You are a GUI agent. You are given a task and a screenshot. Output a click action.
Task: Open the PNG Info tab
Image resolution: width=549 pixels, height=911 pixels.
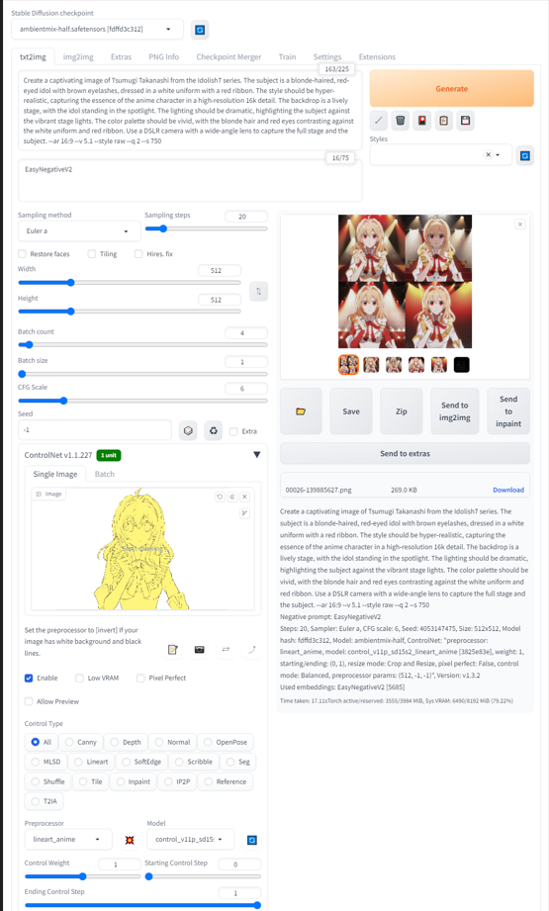click(x=164, y=57)
